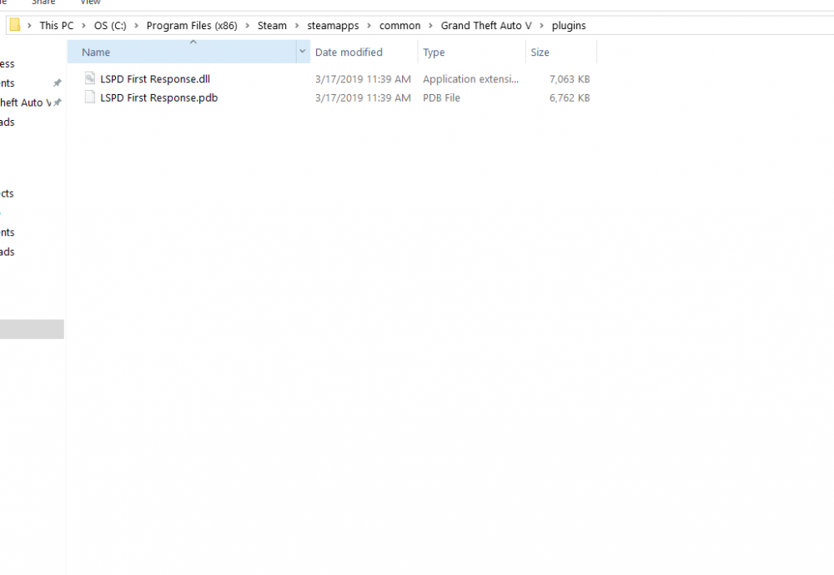This screenshot has width=834, height=575.
Task: Go to common folder breadcrumb
Action: 400,26
